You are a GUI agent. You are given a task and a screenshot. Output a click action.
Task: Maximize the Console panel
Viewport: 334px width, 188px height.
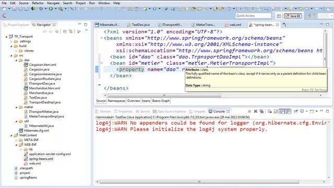(x=327, y=111)
